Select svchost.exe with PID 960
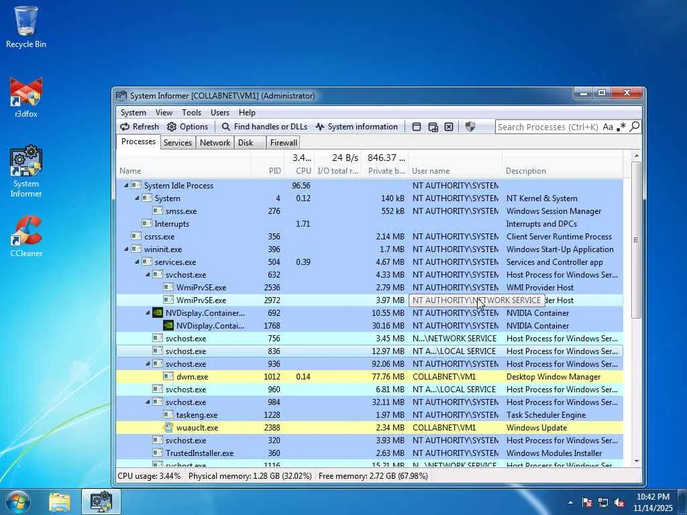The height and width of the screenshot is (515, 687). click(x=370, y=390)
